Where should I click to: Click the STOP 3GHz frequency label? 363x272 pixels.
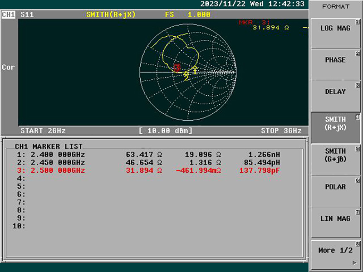coord(281,131)
